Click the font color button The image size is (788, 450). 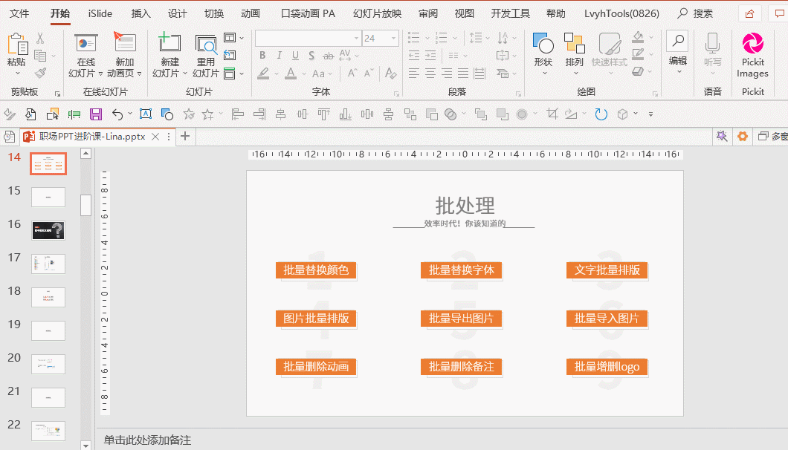(290, 74)
